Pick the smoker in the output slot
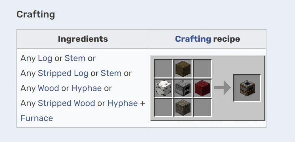The width and height of the screenshot is (295, 142). pyautogui.click(x=247, y=88)
